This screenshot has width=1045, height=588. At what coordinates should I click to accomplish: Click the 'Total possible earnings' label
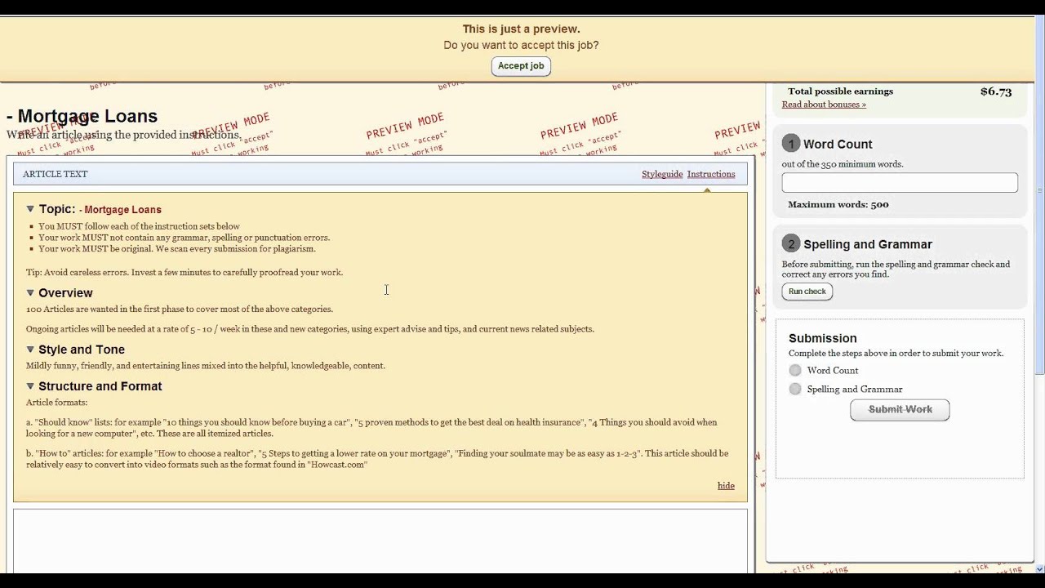tap(840, 91)
